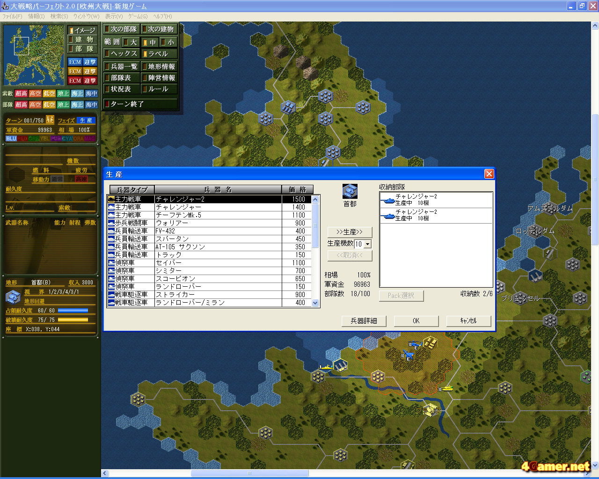The width and height of the screenshot is (599, 479).
Task: Click the >>生産>> produce button
Action: click(x=350, y=232)
